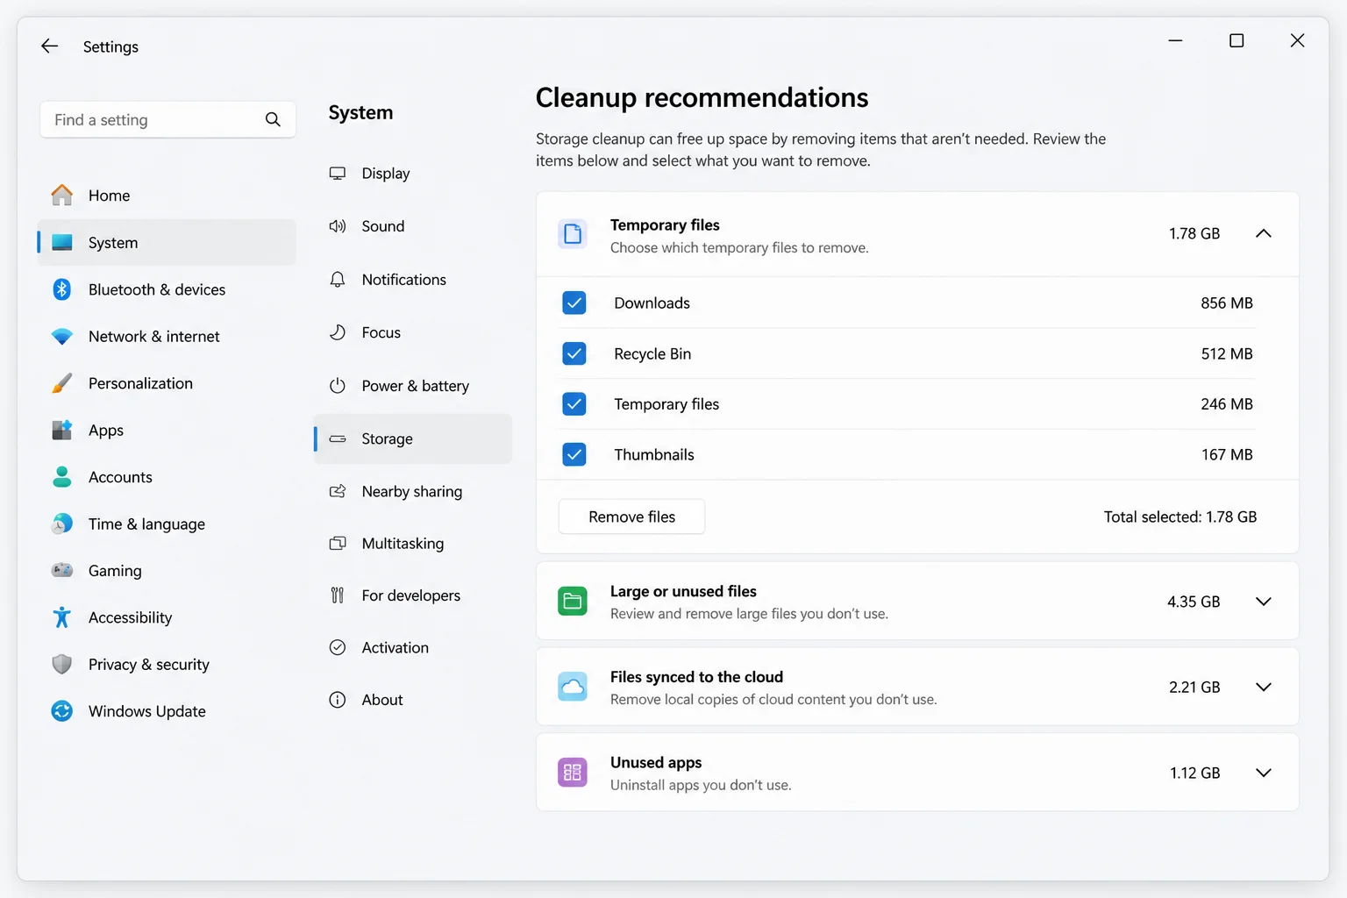Open Network & internet label
Image resolution: width=1347 pixels, height=898 pixels.
(154, 336)
